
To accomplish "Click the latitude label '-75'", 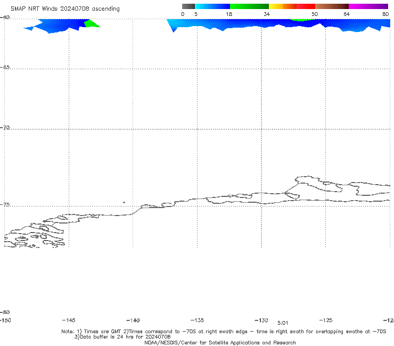I will tap(5, 205).
